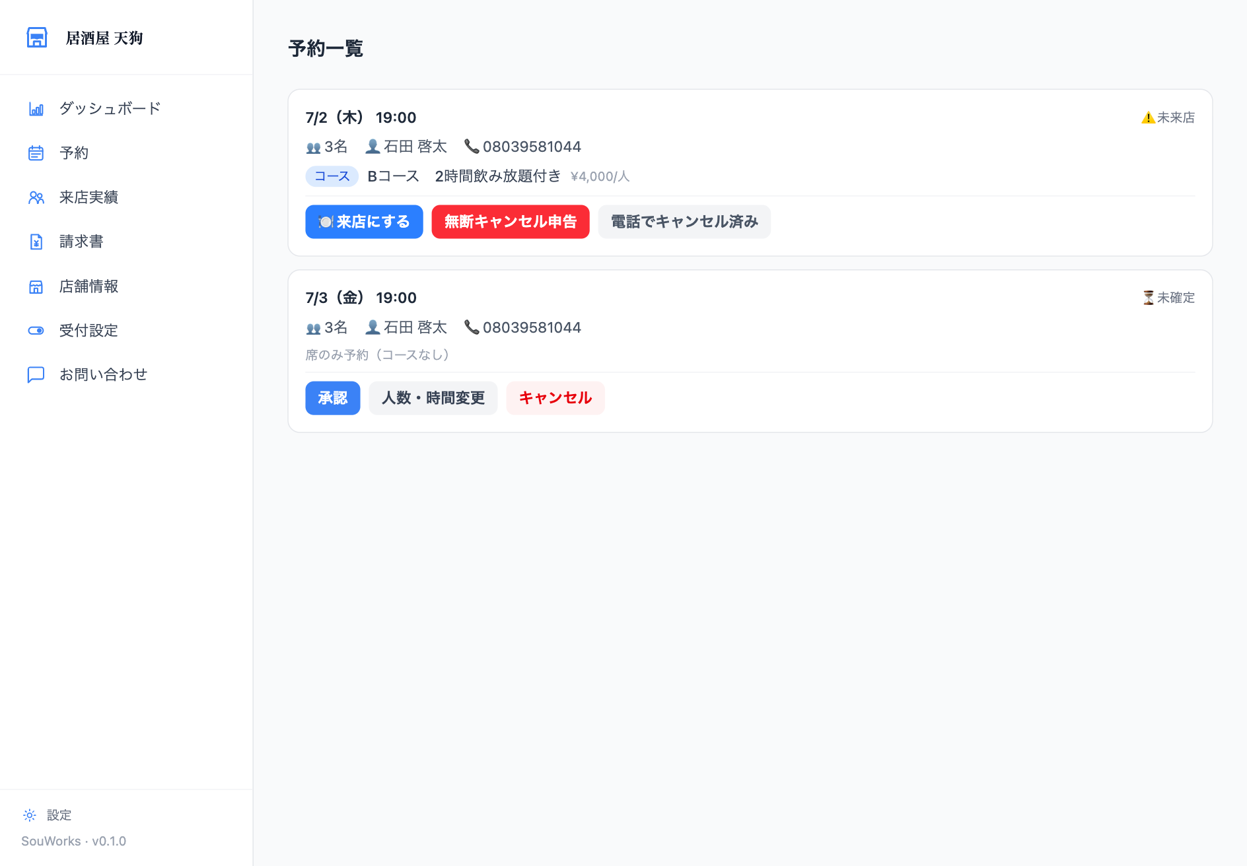Image resolution: width=1247 pixels, height=866 pixels.
Task: Click the store logo icon beside 居酒屋 天狗
Action: pos(37,38)
